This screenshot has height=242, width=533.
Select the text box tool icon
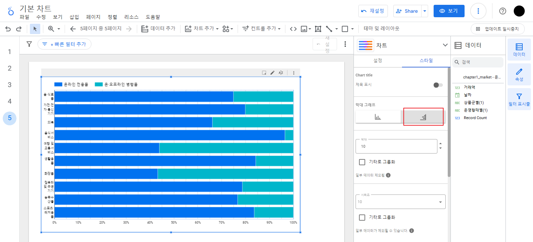318,29
